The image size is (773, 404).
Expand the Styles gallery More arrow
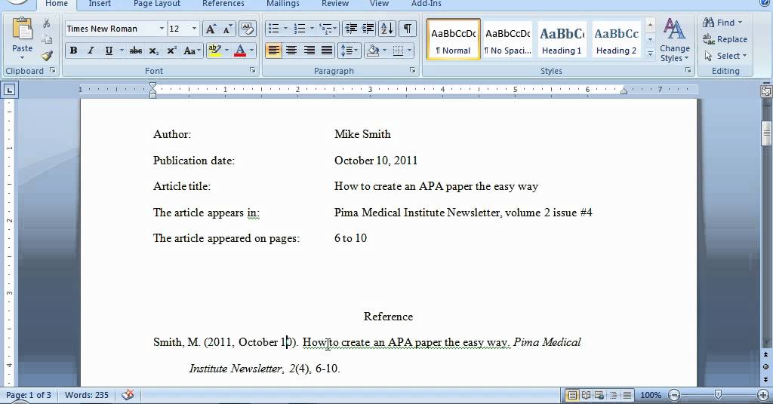(650, 54)
